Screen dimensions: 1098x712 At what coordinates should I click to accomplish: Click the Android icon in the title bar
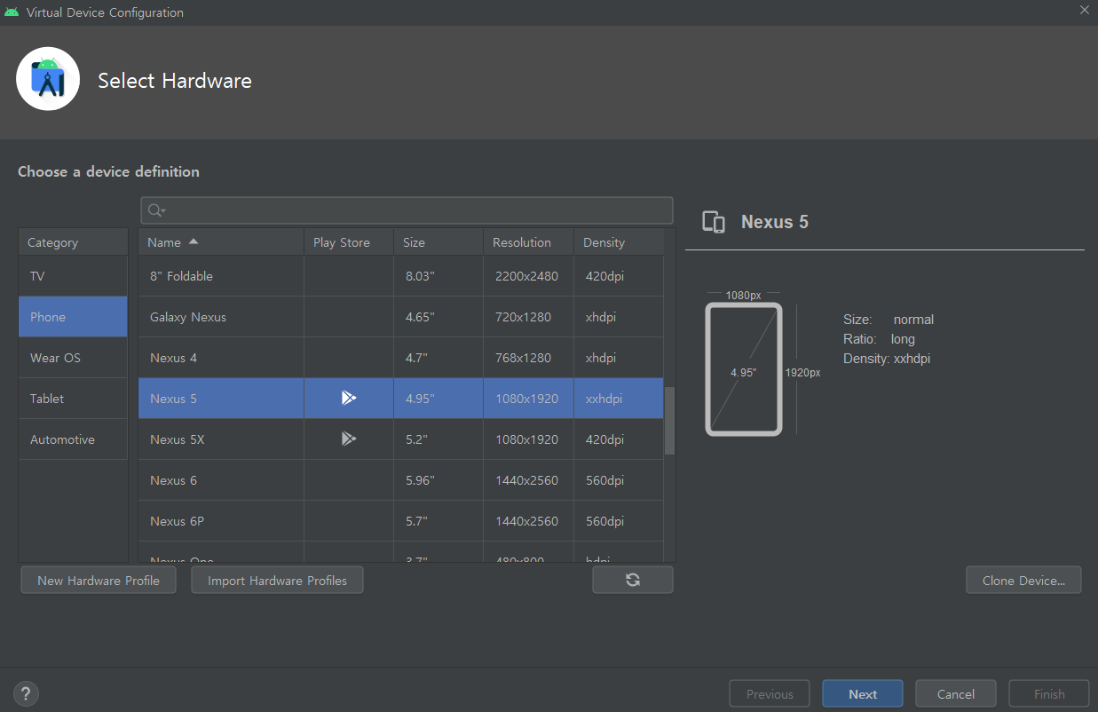coord(11,12)
